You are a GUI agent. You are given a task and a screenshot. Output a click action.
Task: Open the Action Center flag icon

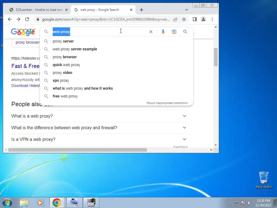(243, 203)
